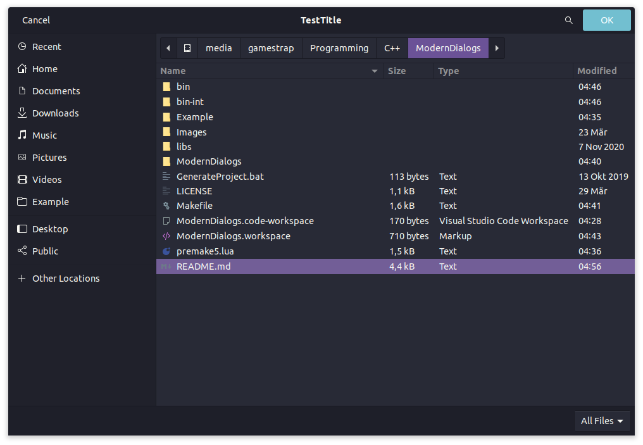
Task: Click the '113 bytes' size cell
Action: [x=409, y=177]
